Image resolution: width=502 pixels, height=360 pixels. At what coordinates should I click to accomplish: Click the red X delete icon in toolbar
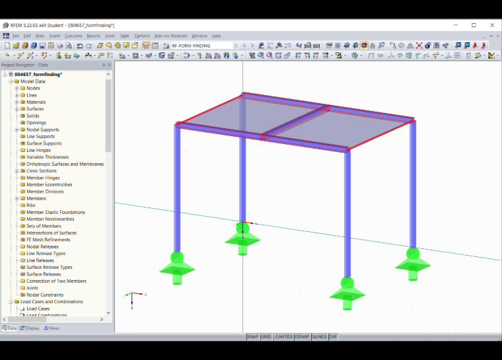pos(419,46)
